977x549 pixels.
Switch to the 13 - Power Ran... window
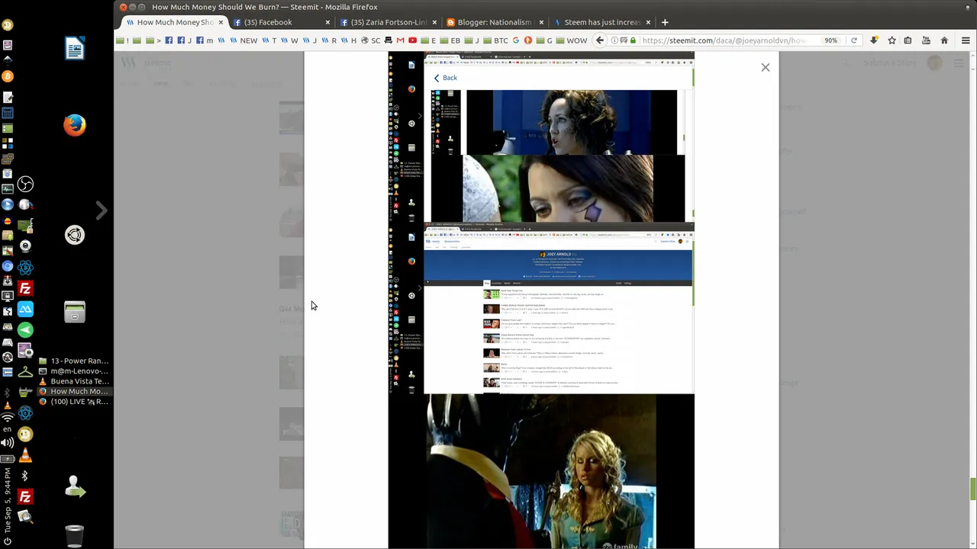(x=74, y=361)
